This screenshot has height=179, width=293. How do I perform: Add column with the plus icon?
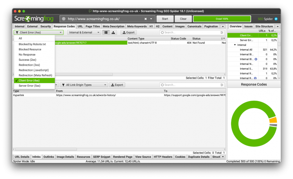coord(224,38)
